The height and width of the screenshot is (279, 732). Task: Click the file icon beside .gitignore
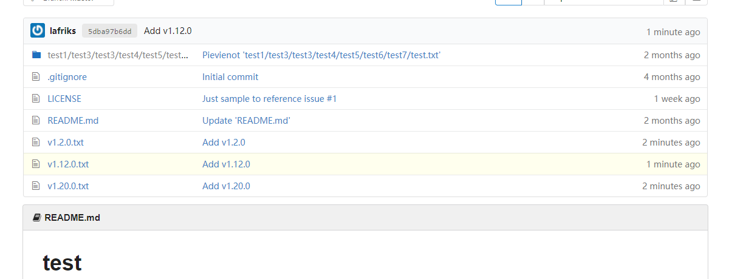(x=36, y=77)
